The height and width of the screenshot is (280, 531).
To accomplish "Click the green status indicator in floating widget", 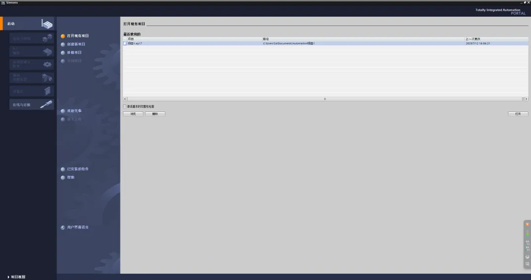I will [527, 234].
